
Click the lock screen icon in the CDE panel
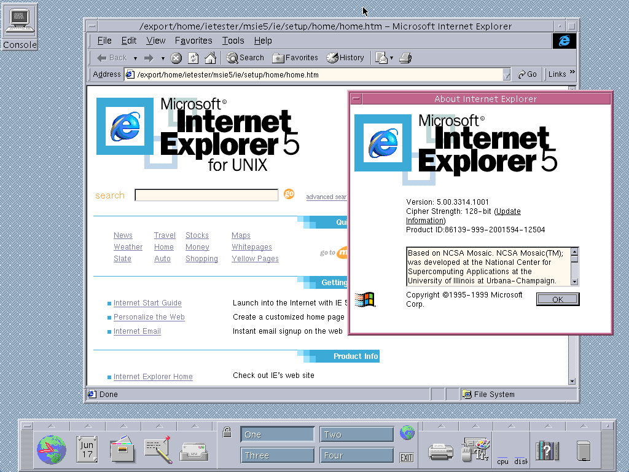[227, 431]
